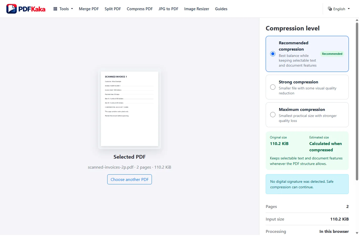Click the In this browser value
The height and width of the screenshot is (236, 359).
[334, 232]
